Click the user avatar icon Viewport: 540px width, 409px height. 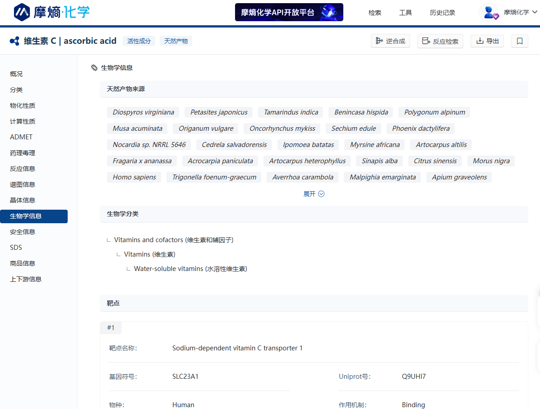coord(489,13)
